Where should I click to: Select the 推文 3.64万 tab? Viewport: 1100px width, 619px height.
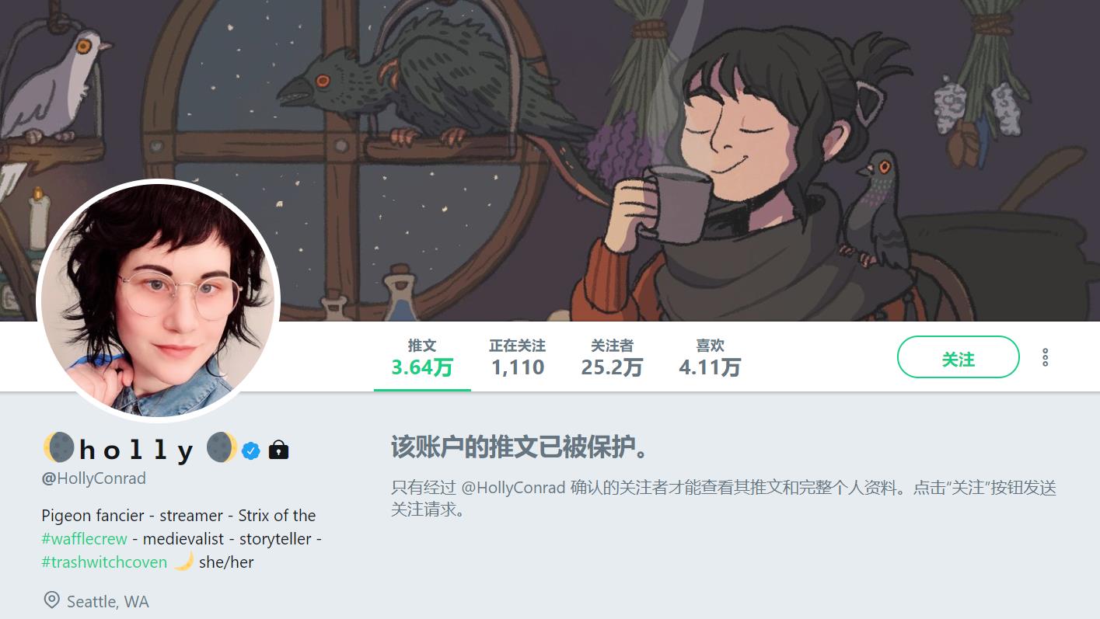(422, 357)
